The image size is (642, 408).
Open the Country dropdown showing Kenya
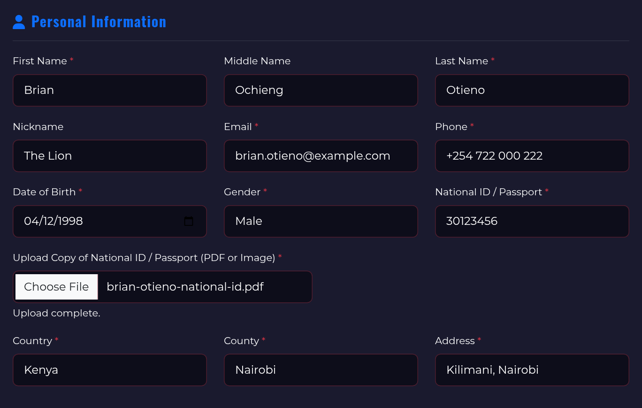[110, 370]
